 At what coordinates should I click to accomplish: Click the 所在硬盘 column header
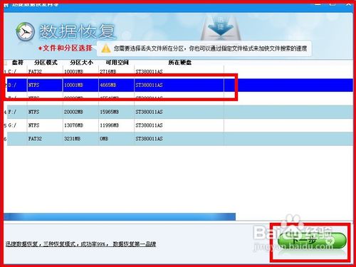[x=179, y=63]
